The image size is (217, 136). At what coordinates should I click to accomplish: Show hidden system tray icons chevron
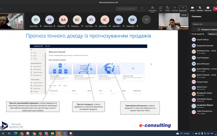(193, 134)
